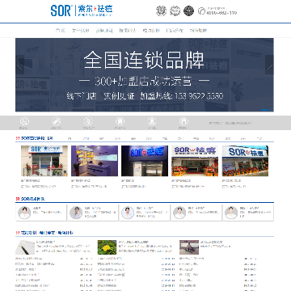Open the third team member's avatar
The width and height of the screenshot is (291, 291).
coord(128,213)
